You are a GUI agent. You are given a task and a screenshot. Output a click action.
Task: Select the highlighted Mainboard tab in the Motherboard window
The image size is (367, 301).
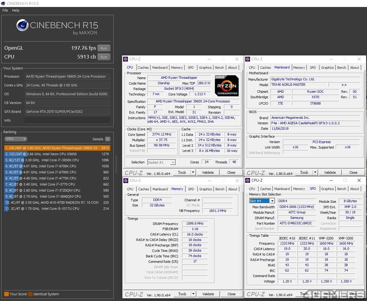[x=282, y=67]
